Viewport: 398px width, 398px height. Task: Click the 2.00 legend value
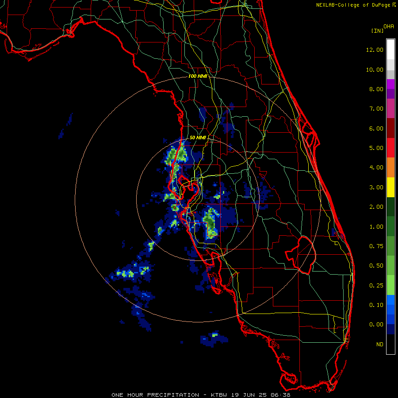(x=376, y=207)
